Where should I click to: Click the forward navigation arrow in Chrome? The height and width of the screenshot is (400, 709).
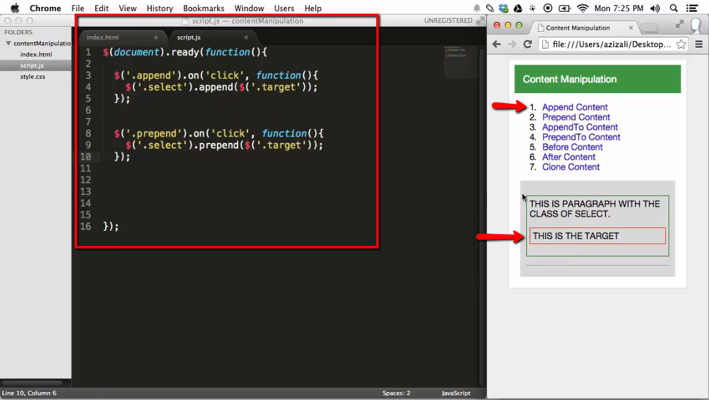pyautogui.click(x=511, y=45)
